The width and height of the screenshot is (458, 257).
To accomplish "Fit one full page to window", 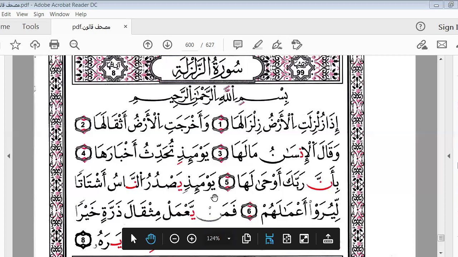I will click(287, 239).
